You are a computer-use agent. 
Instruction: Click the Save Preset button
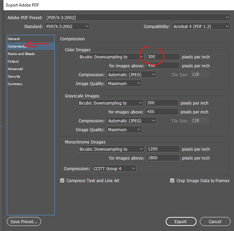(24, 221)
